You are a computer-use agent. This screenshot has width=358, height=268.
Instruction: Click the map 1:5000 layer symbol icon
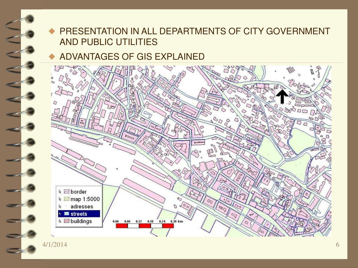point(66,199)
